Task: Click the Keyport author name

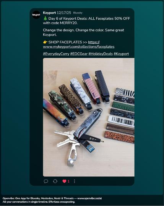Action: coord(49,13)
